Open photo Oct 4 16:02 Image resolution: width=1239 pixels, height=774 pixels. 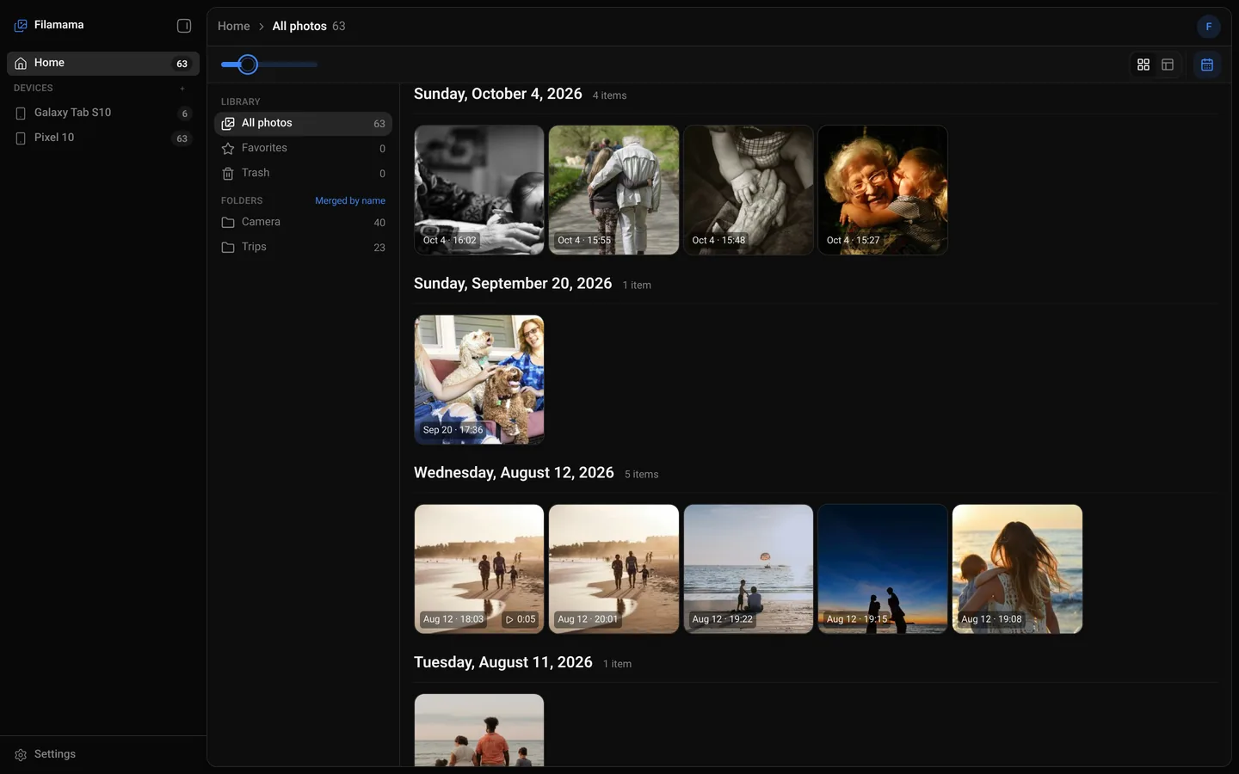[x=479, y=190]
